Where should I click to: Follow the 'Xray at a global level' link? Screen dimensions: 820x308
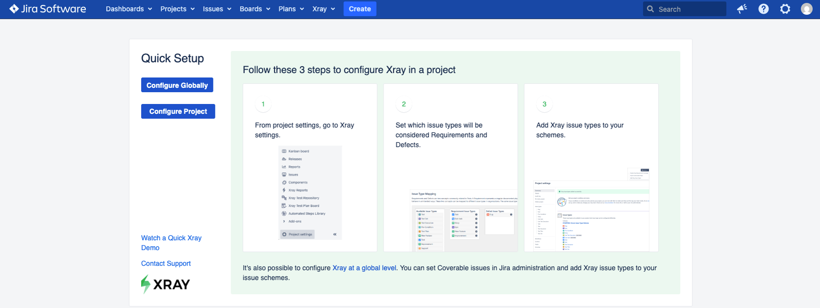click(x=364, y=268)
